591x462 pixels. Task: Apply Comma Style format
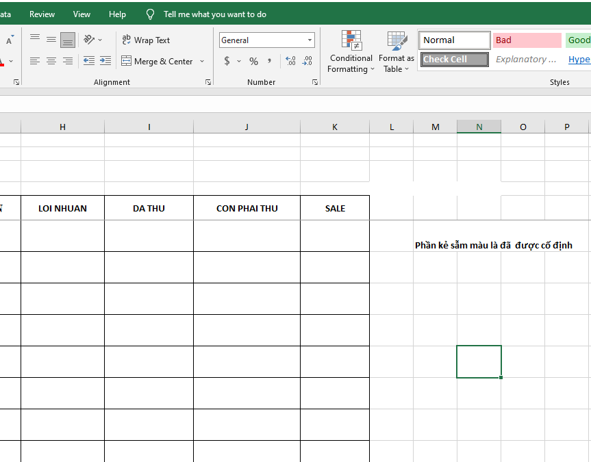tap(269, 61)
